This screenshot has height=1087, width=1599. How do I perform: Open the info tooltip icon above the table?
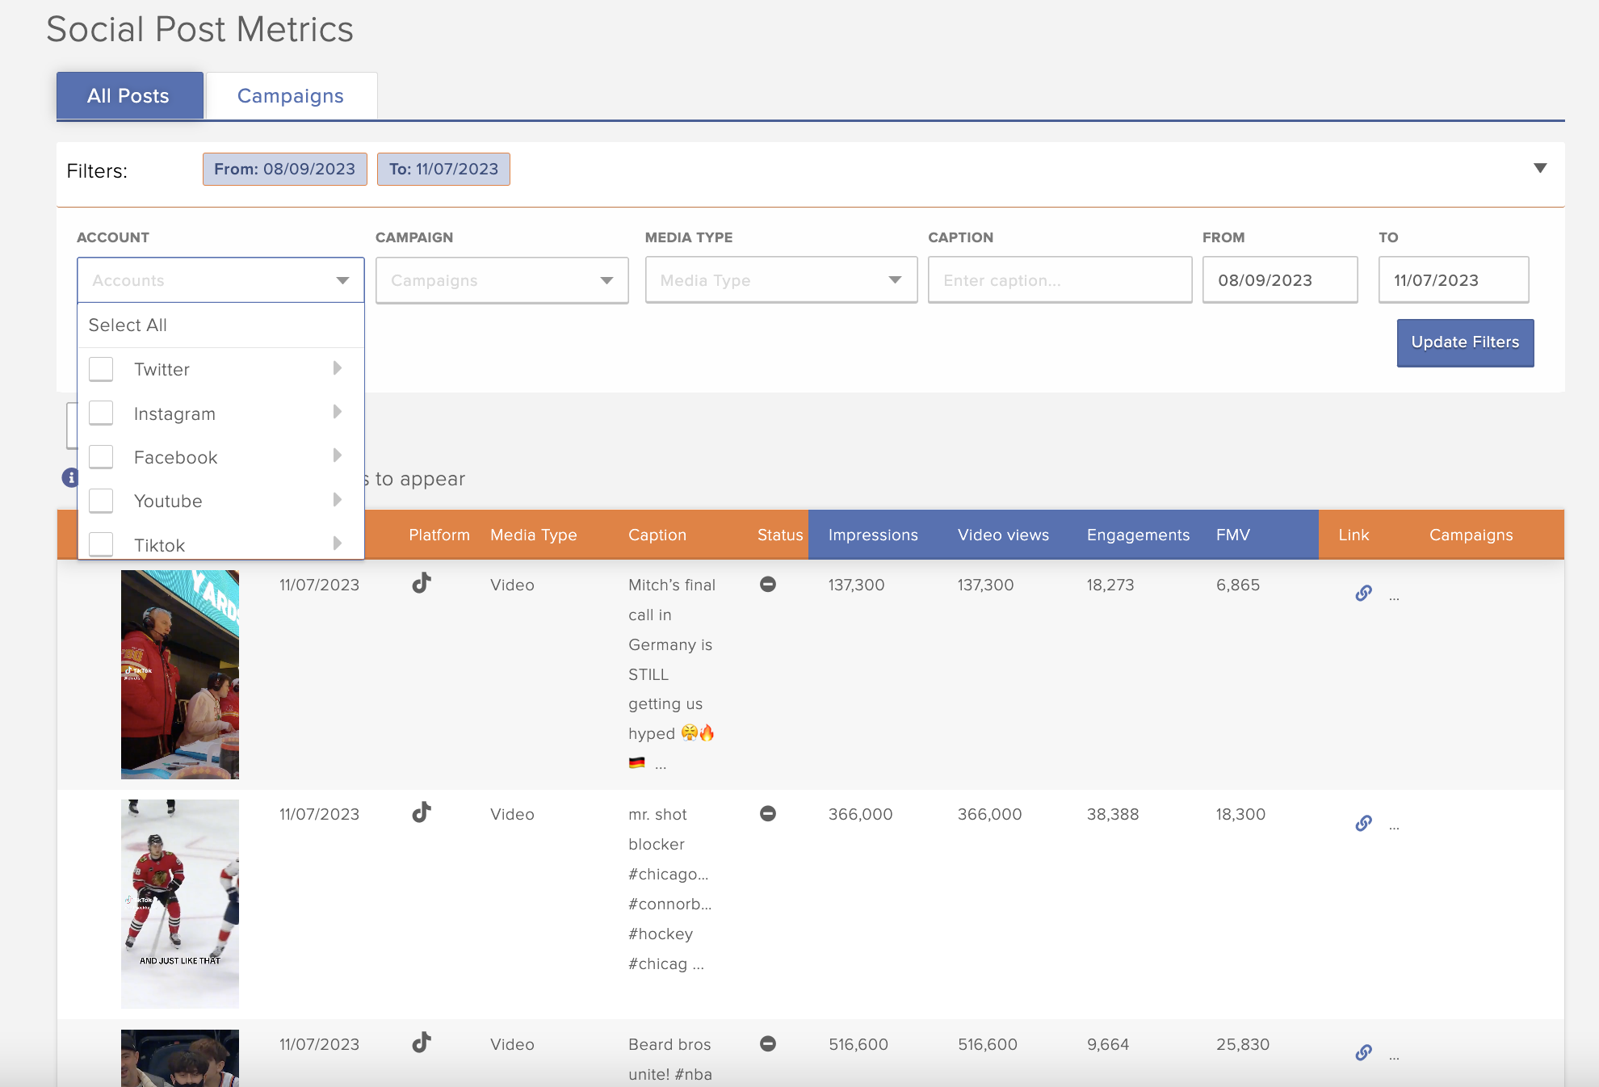(x=72, y=477)
